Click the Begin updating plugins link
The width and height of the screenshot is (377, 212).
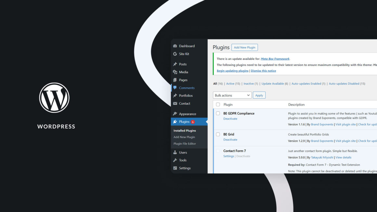point(232,71)
